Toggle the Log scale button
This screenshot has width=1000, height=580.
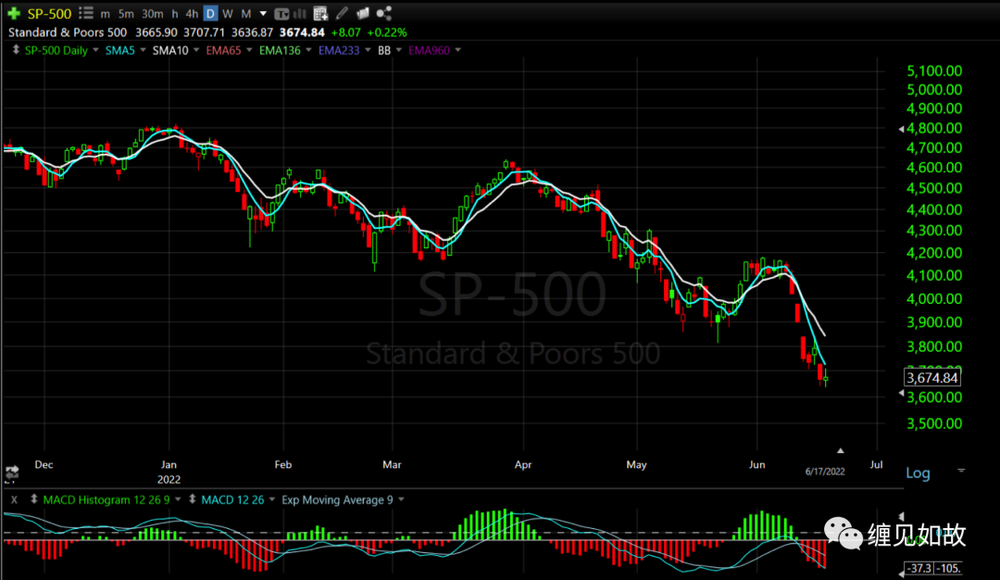coord(918,473)
